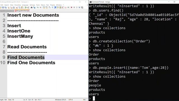This screenshot has width=179, height=101.
Task: Close the inactive gray tab via its x
Action: pyautogui.click(x=13, y=11)
